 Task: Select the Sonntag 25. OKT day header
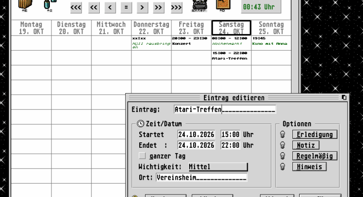pyautogui.click(x=271, y=28)
